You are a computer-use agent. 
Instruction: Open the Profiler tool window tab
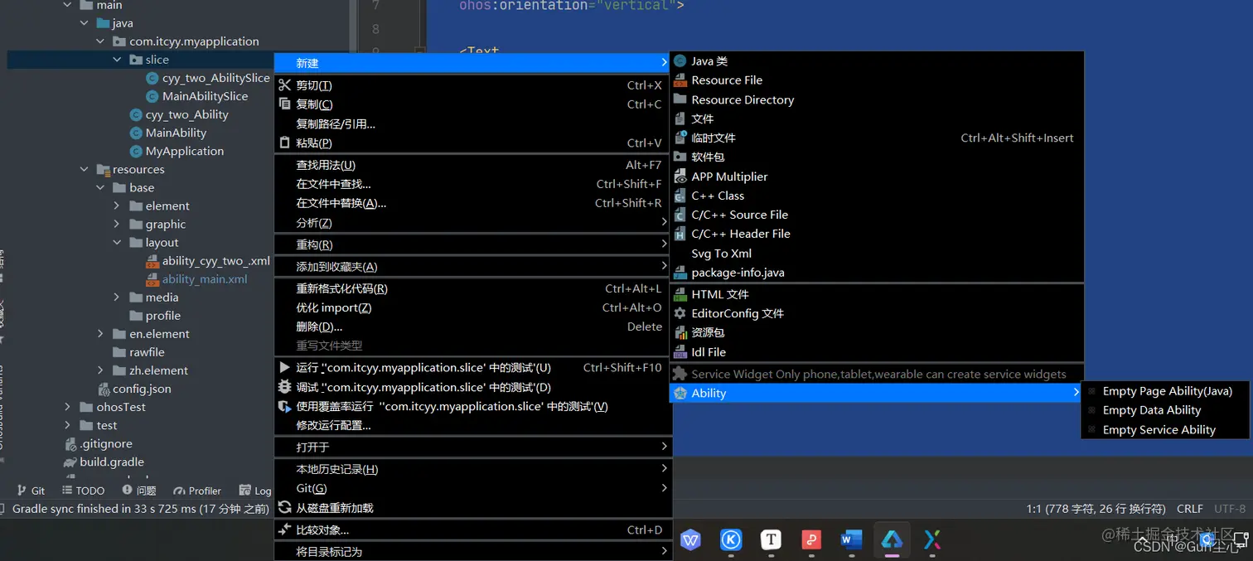pos(196,491)
